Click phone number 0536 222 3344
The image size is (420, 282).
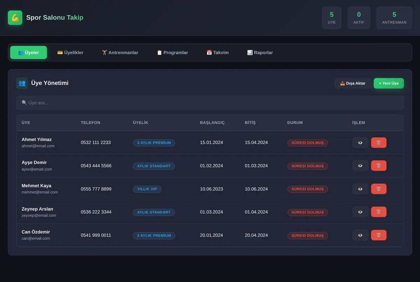[96, 212]
